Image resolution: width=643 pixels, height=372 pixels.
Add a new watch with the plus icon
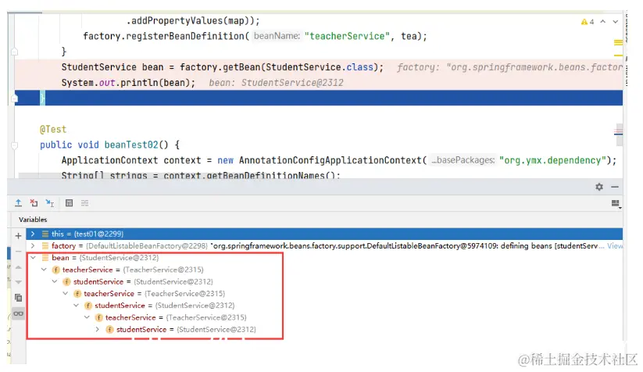pos(19,236)
